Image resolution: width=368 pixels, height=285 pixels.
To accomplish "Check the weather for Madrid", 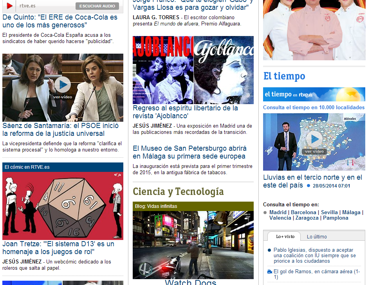I will point(278,213).
